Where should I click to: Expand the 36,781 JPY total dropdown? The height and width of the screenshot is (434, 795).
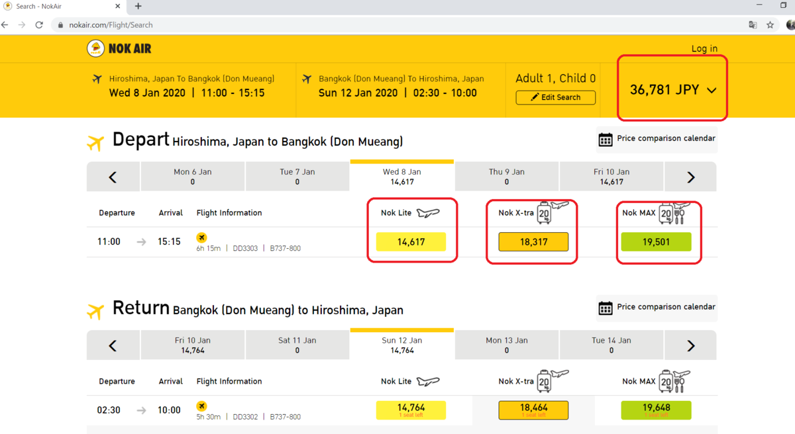click(672, 90)
